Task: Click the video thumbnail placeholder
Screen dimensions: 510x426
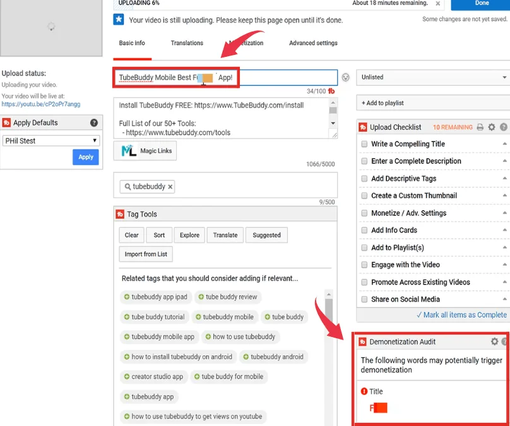Action: point(51,27)
